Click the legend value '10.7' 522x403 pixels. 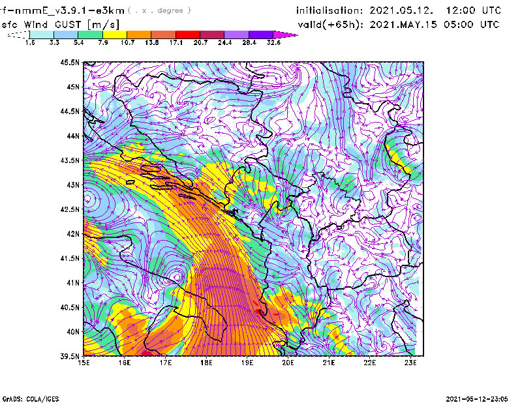point(127,42)
